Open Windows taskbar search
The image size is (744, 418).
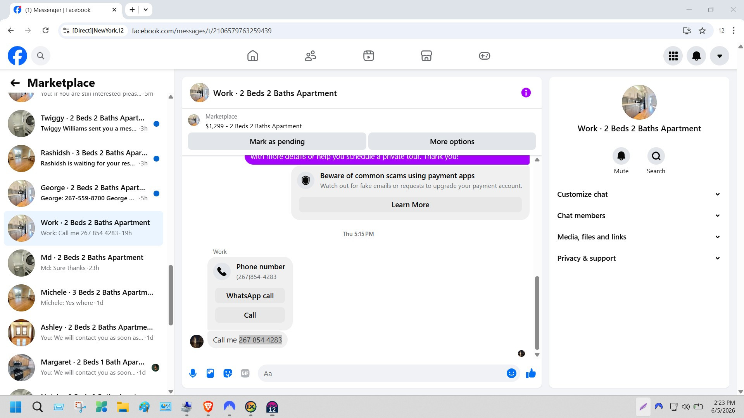pos(38,407)
